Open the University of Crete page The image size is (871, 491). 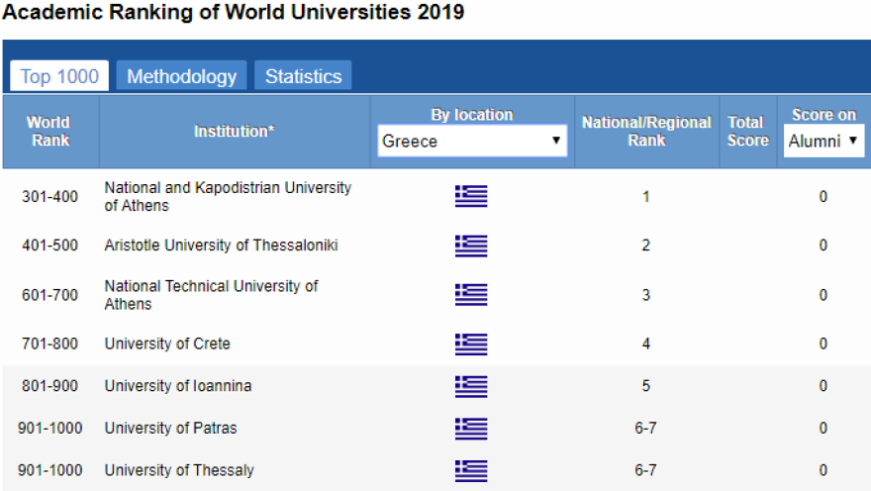click(167, 344)
